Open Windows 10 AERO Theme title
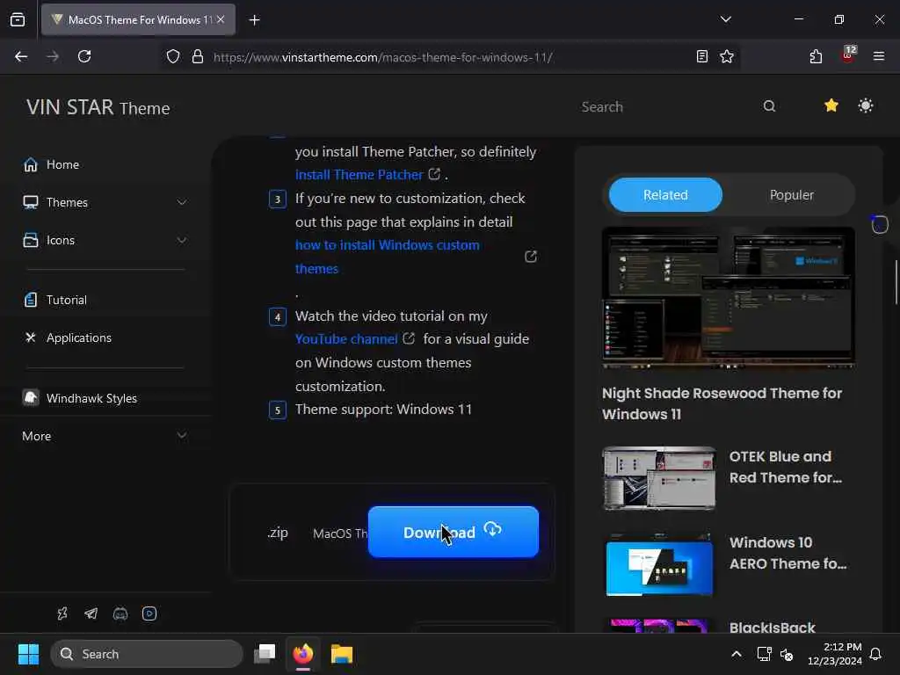 (x=787, y=554)
